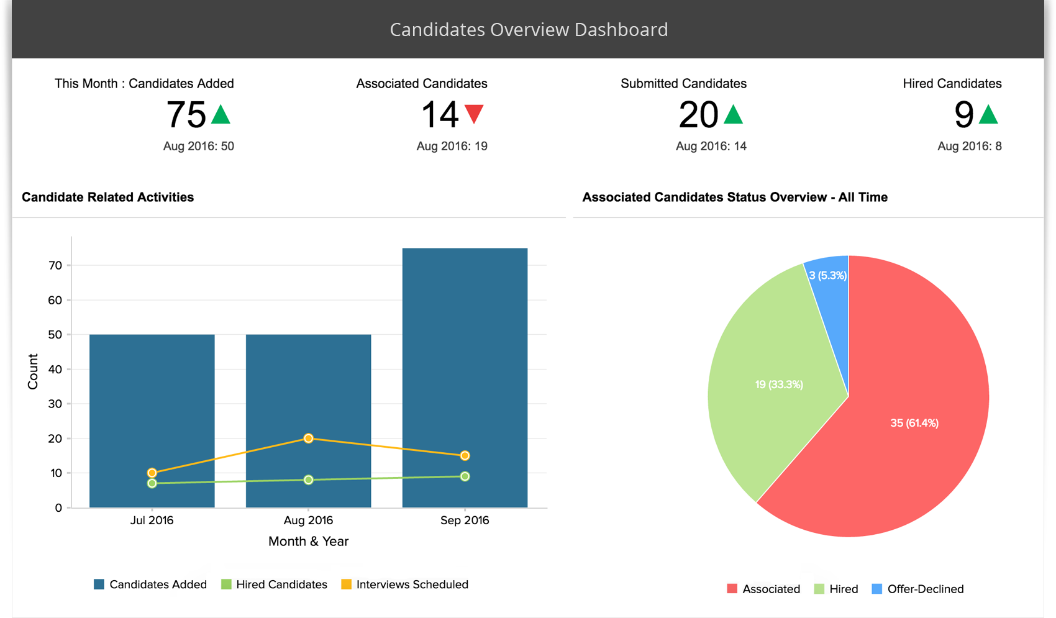Screen dimensions: 1056x618
Task: Click the 'Submitted Candidates' KPI label
Action: pos(683,83)
